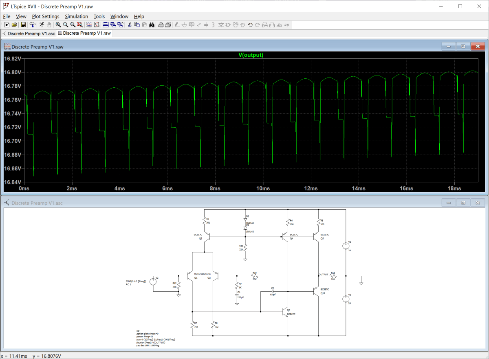This screenshot has height=359, width=489.
Task: Open the Window menu
Action: pyautogui.click(x=119, y=16)
